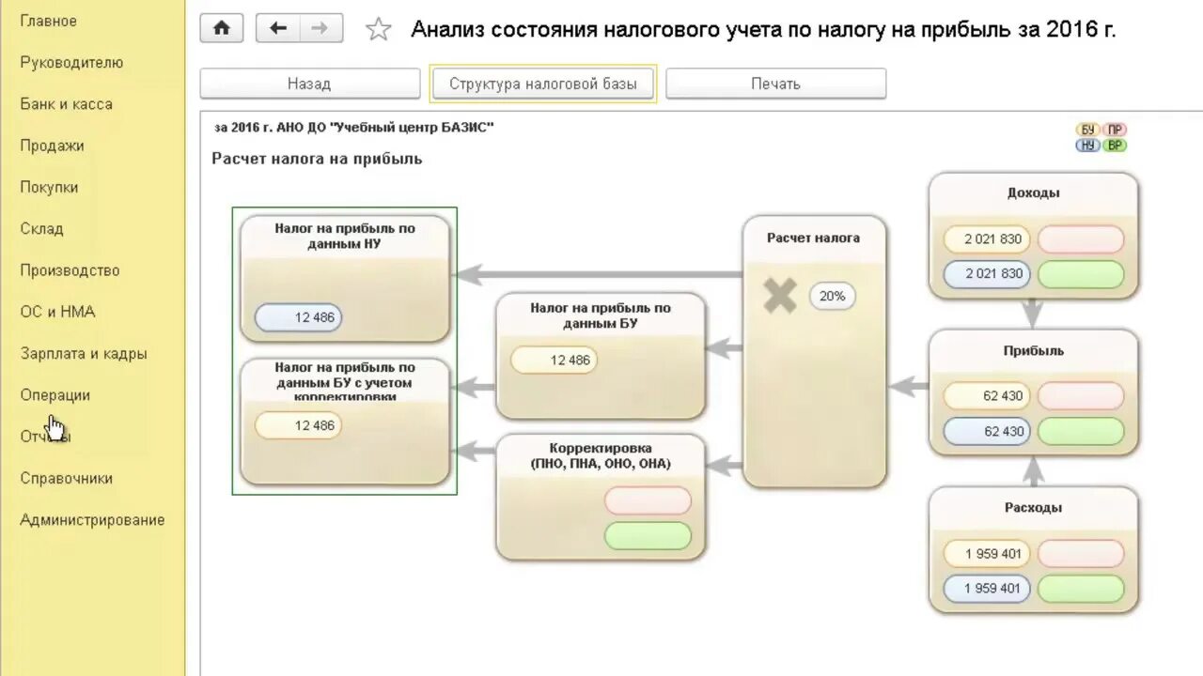Open the Склад section
This screenshot has width=1203, height=676.
tap(41, 228)
